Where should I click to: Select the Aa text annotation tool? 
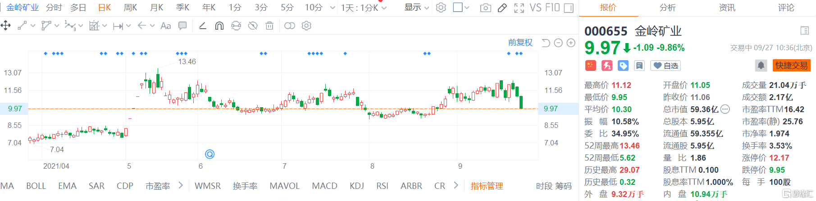(x=165, y=26)
